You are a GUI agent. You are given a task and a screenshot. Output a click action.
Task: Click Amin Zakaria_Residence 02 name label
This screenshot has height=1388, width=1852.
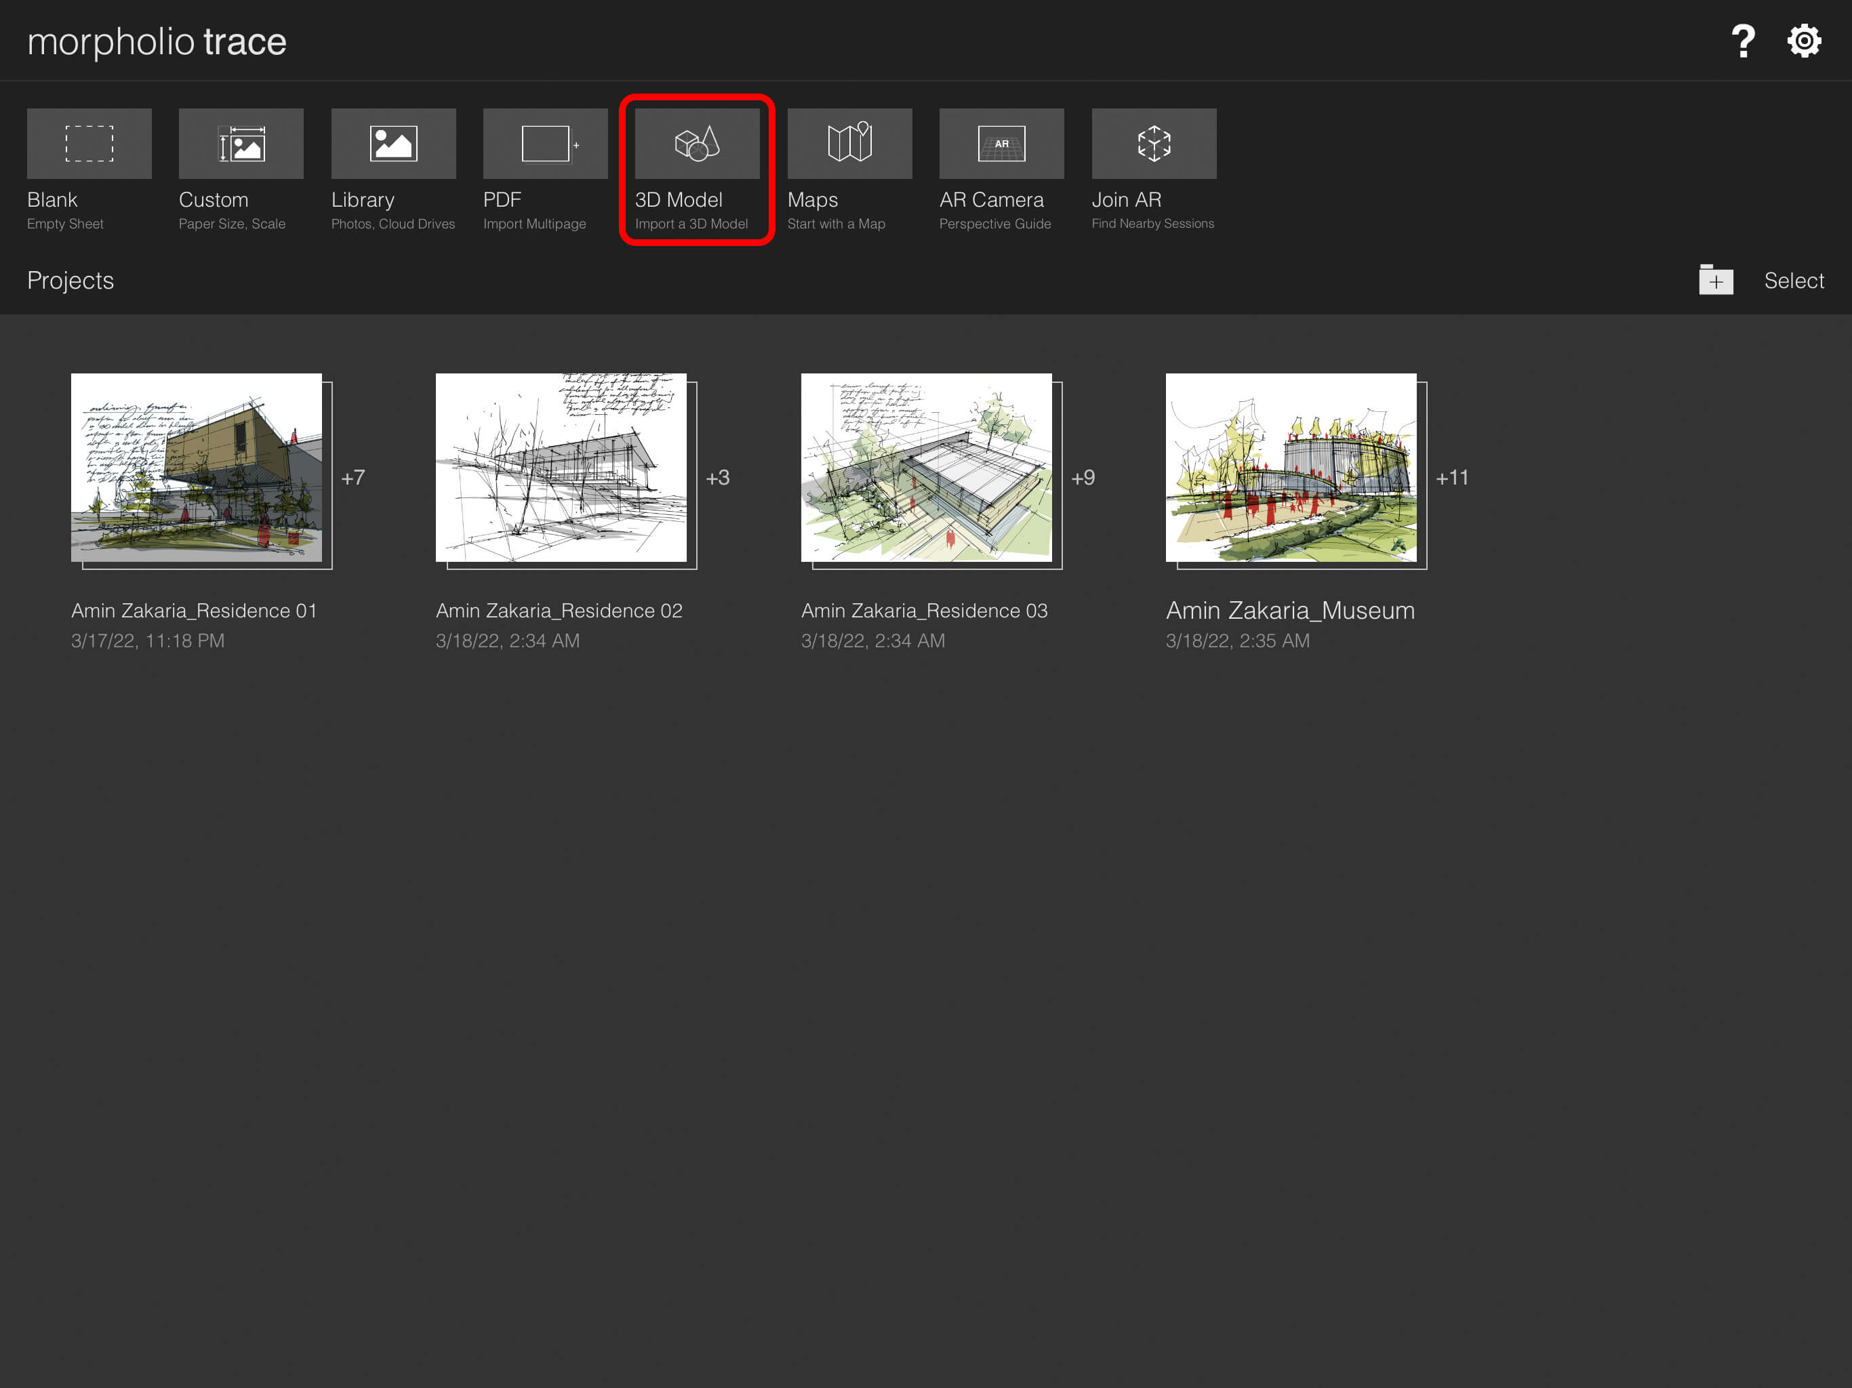point(559,610)
